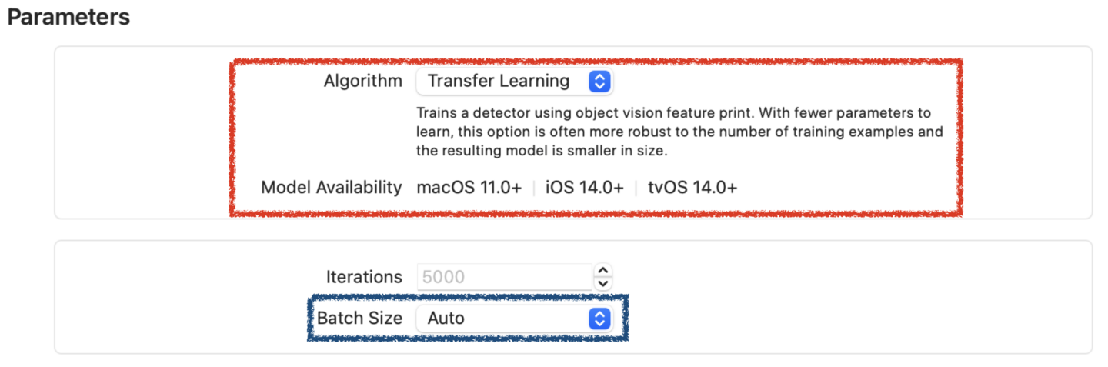
Task: Click the Model Availability label
Action: [x=331, y=187]
